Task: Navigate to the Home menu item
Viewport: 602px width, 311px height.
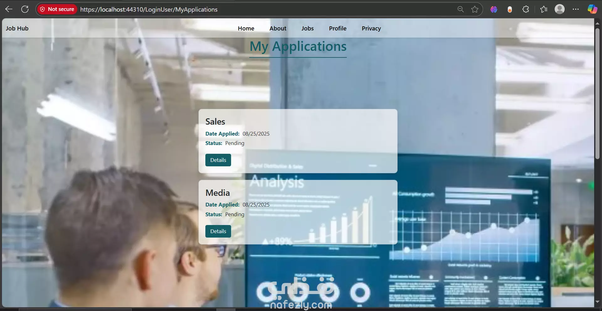Action: pyautogui.click(x=246, y=28)
